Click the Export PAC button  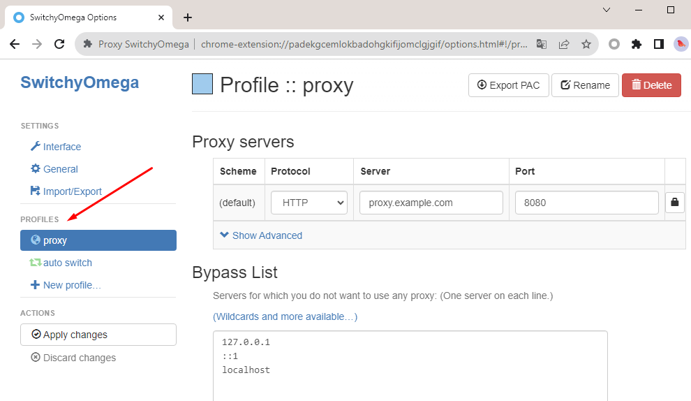[508, 85]
